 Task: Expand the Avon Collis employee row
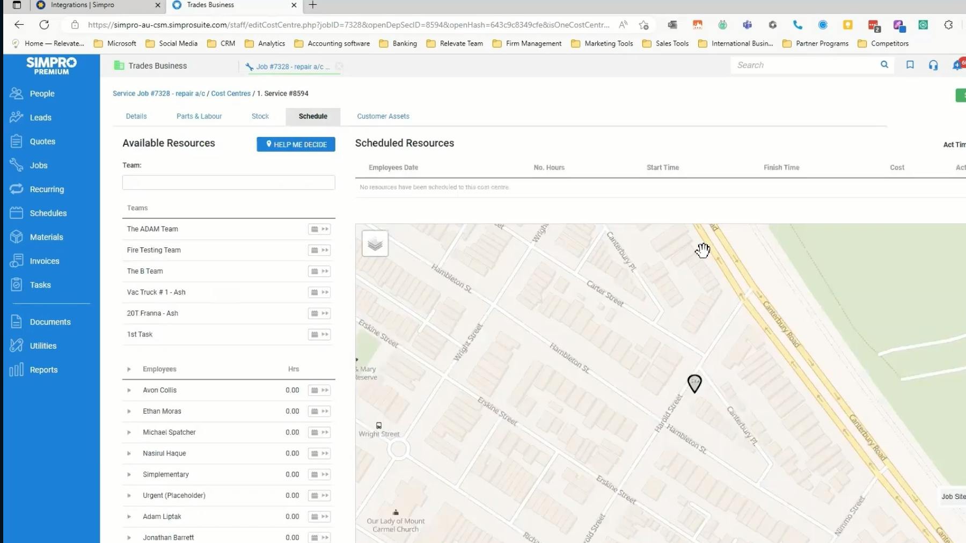pyautogui.click(x=129, y=391)
